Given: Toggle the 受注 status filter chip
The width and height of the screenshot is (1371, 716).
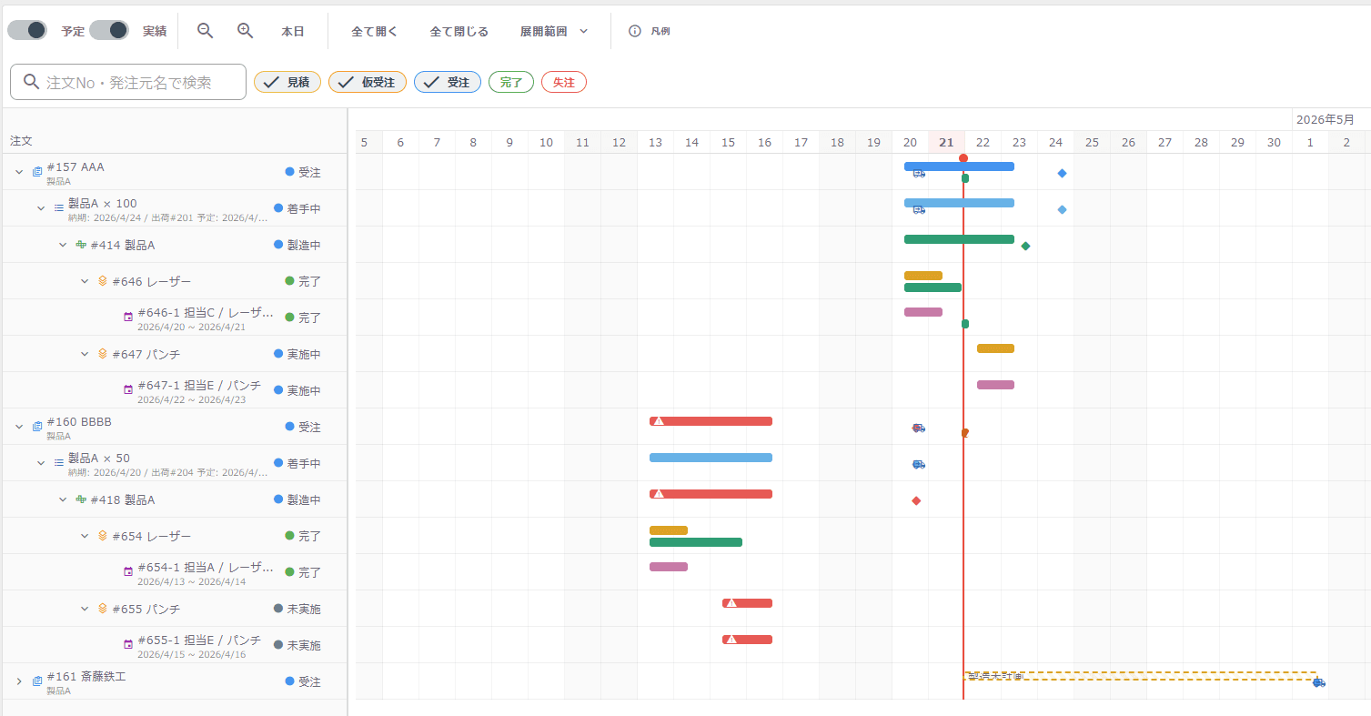Looking at the screenshot, I should click(448, 82).
